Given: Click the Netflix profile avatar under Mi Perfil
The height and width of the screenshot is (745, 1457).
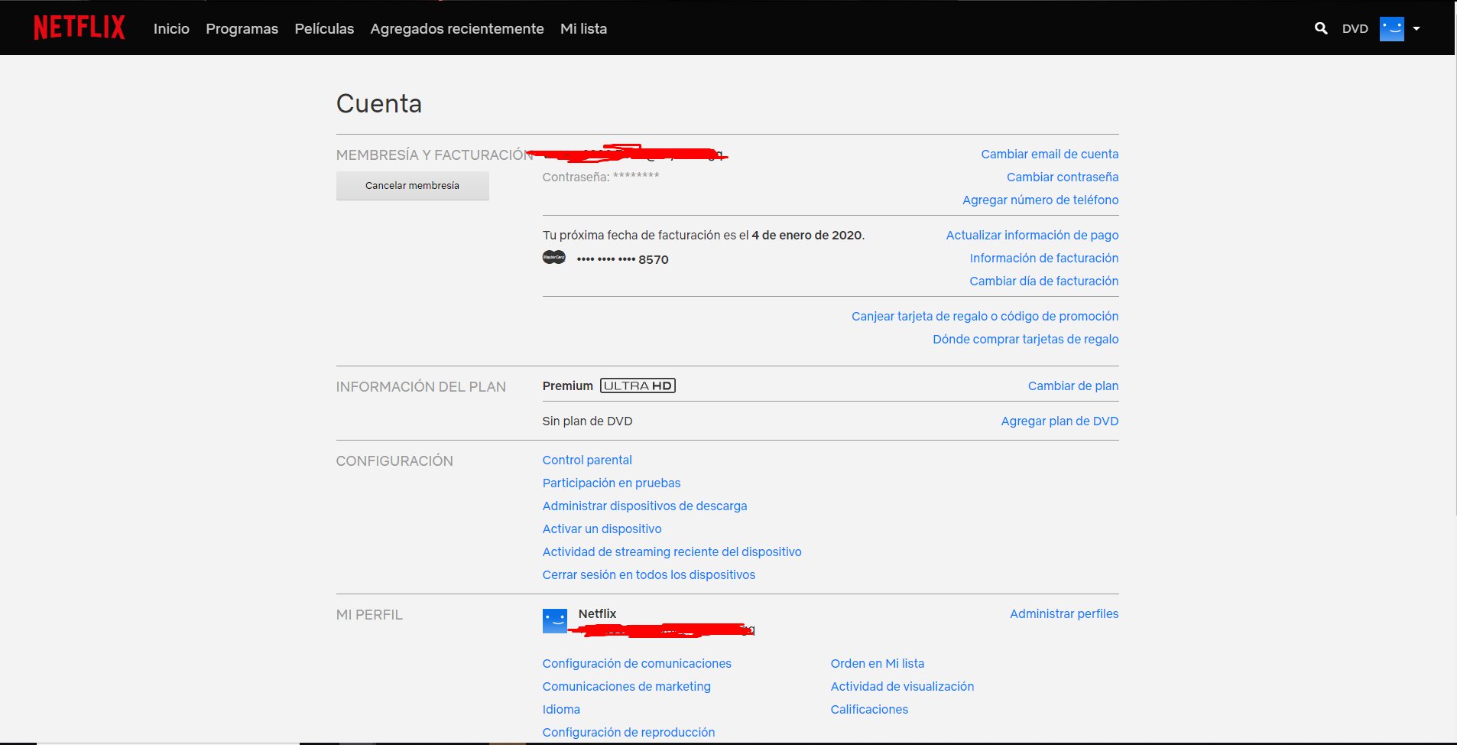Looking at the screenshot, I should click(x=555, y=621).
